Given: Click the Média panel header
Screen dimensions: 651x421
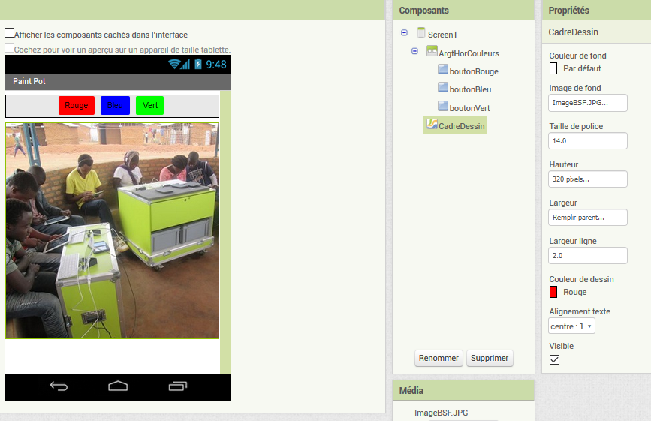Looking at the screenshot, I should coord(463,391).
